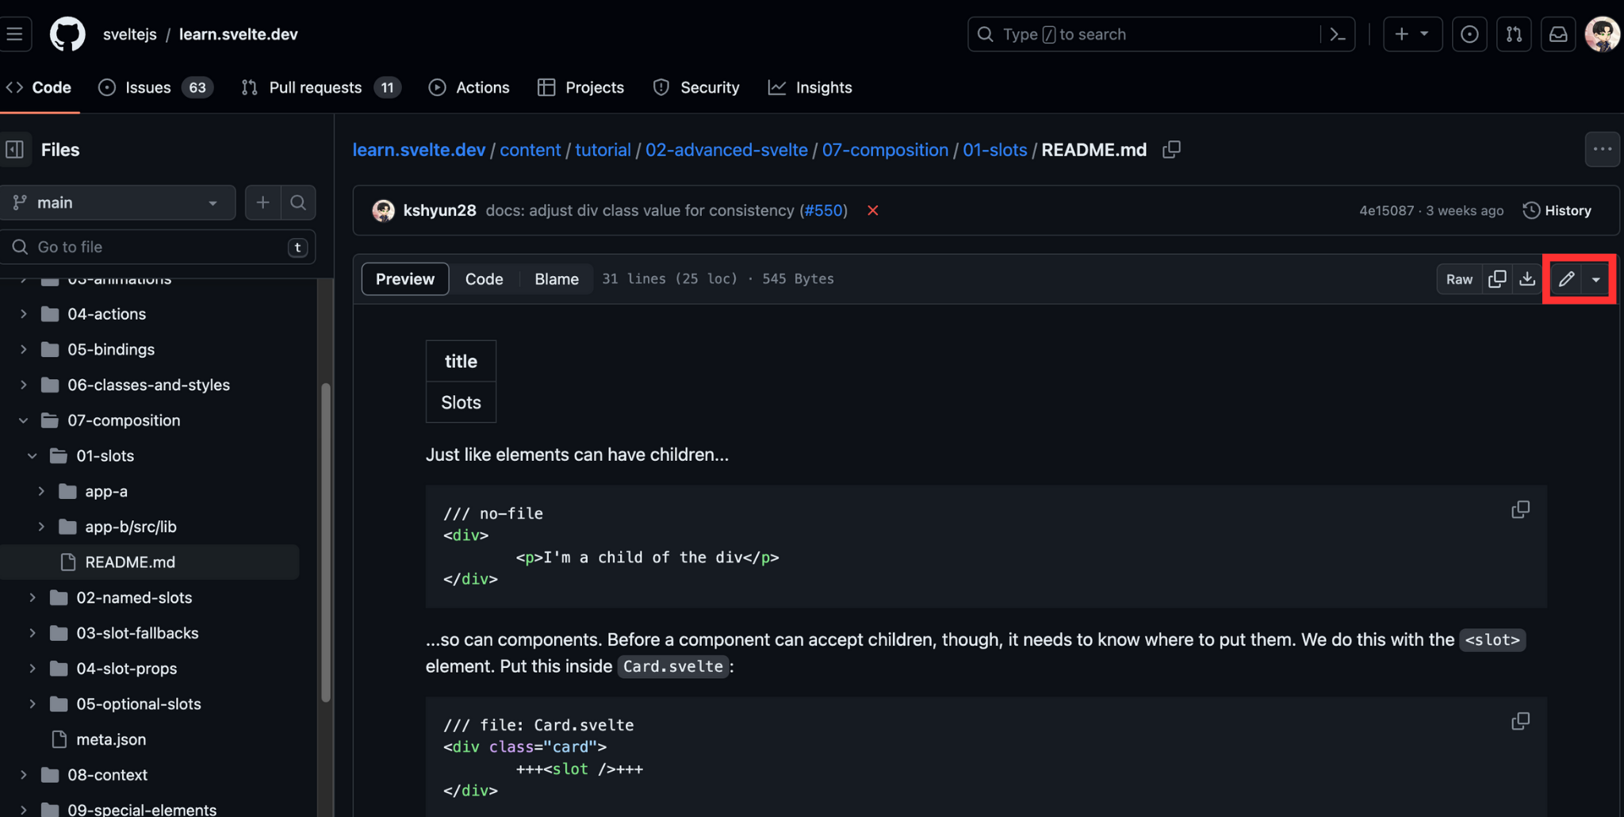Select the pencil icon to edit README.md
Viewport: 1624px width, 817px height.
(x=1565, y=278)
